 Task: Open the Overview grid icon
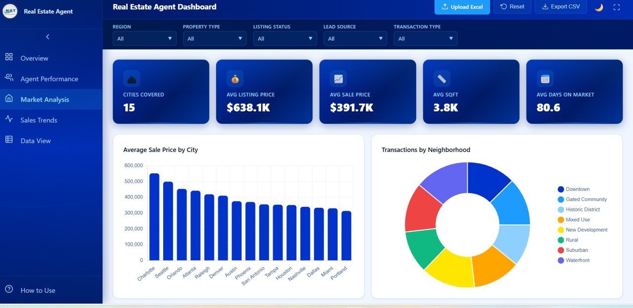(9, 58)
